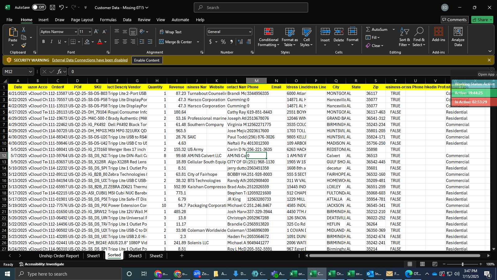
Task: Click the Center align icon
Action: [125, 42]
